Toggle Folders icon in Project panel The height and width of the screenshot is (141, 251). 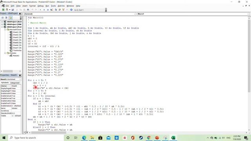click(x=11, y=18)
